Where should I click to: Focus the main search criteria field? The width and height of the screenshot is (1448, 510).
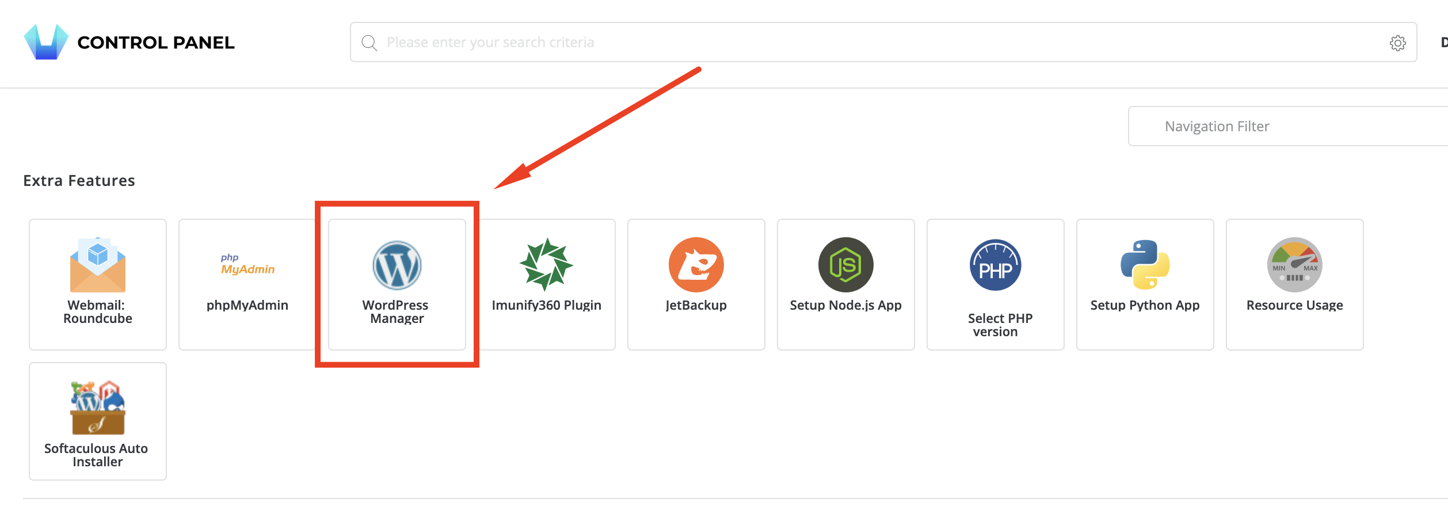(863, 43)
